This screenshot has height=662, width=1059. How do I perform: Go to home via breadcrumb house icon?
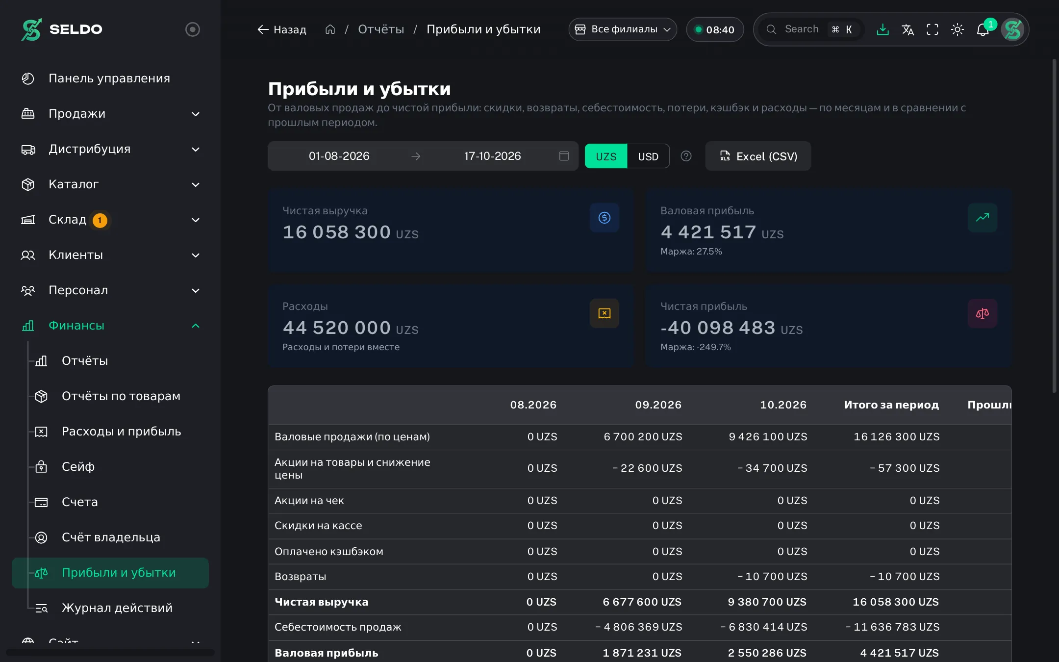click(330, 29)
